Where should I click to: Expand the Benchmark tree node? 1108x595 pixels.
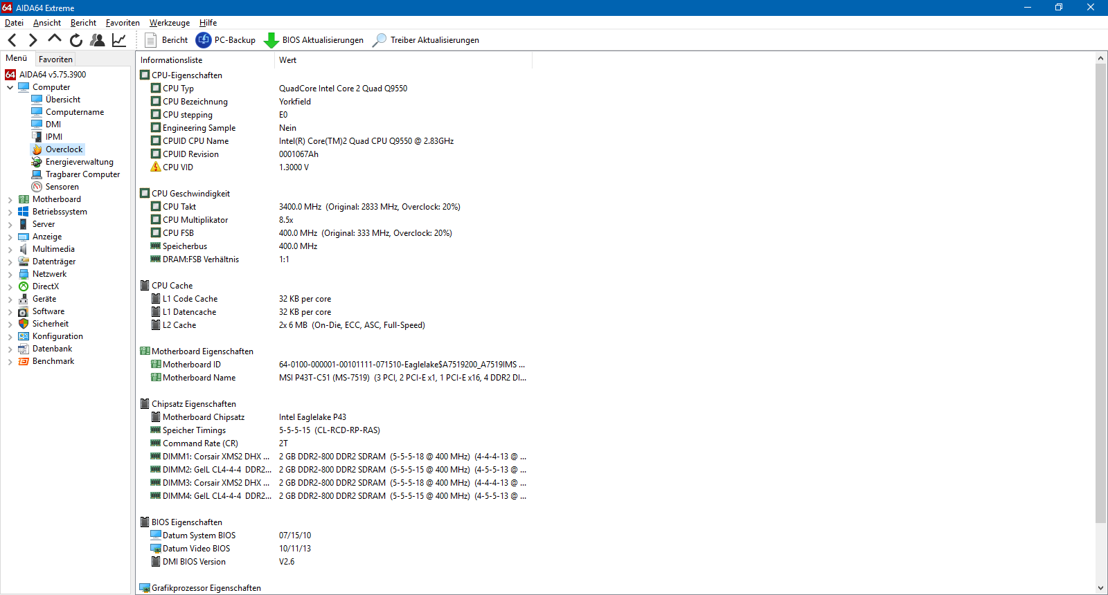[x=10, y=361]
